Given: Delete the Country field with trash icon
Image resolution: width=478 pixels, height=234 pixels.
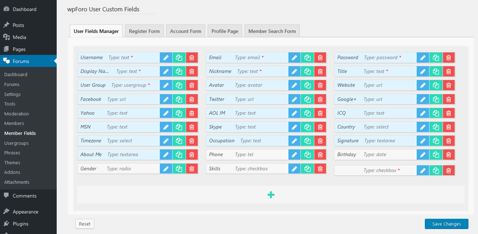Looking at the screenshot, I should click(449, 127).
